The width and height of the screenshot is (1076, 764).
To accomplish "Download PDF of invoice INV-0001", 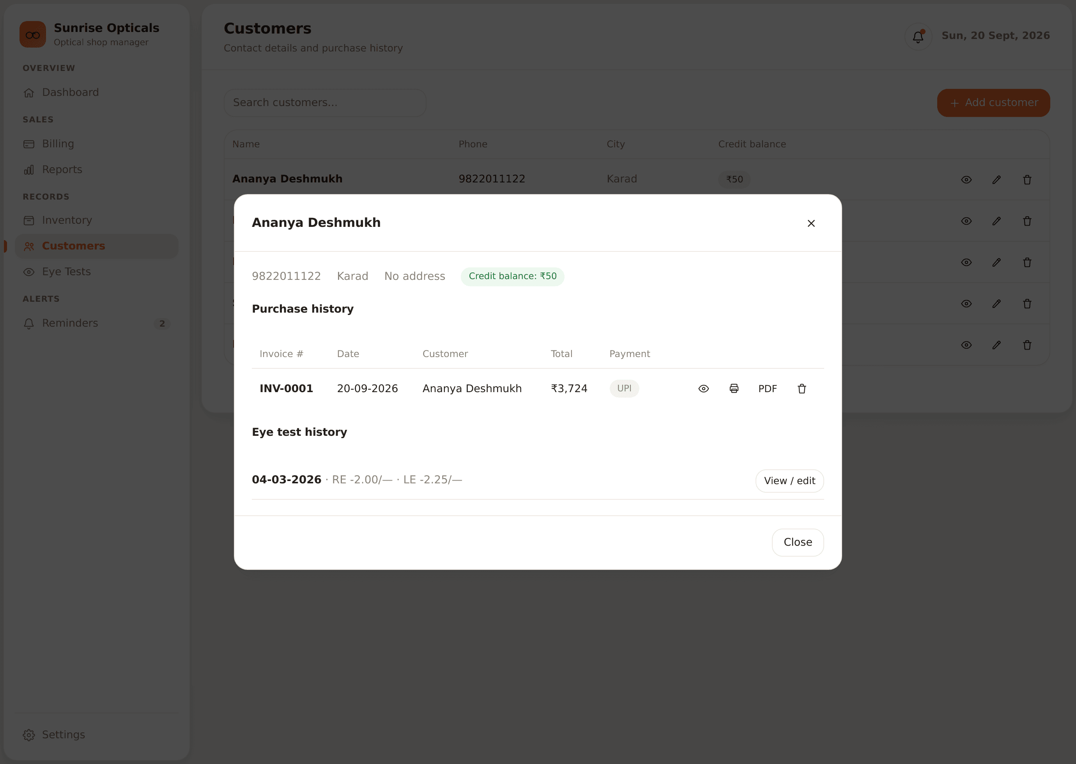I will pos(767,389).
